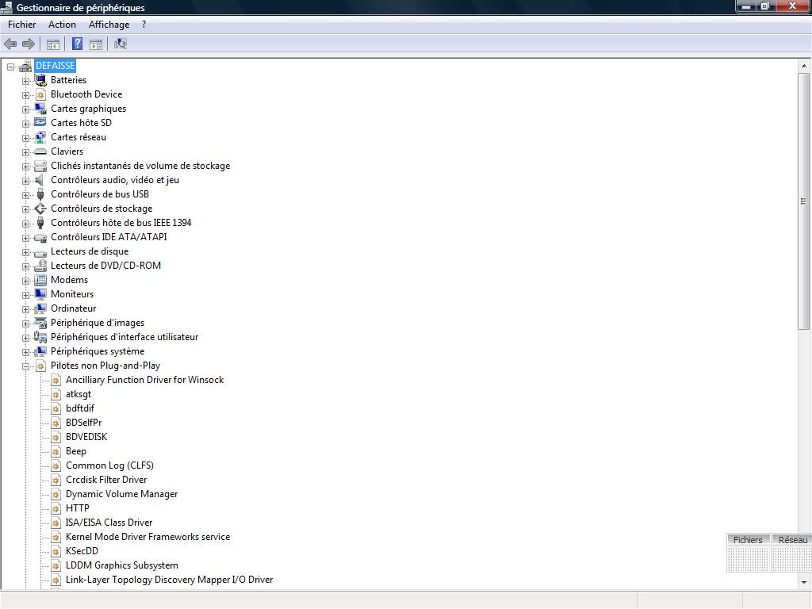Expand Contrôleurs IDE ATA/ATAPI node
812x609 pixels.
point(25,238)
